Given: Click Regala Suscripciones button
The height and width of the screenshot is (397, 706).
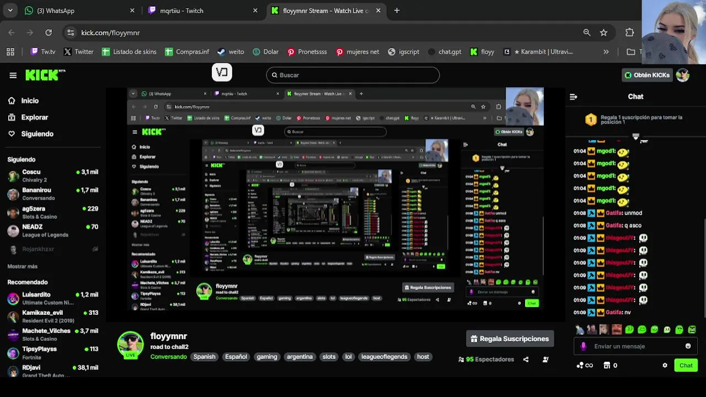Looking at the screenshot, I should [x=510, y=339].
